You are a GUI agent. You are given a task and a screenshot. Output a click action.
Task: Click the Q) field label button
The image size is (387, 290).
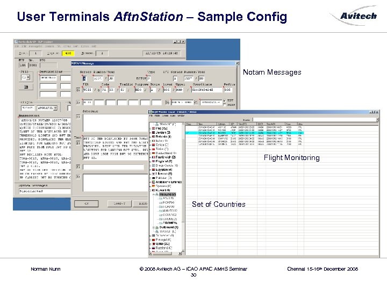tap(78, 90)
